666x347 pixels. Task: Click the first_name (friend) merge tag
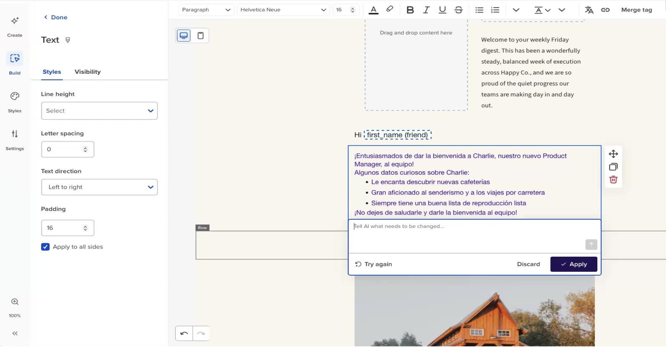coord(397,135)
